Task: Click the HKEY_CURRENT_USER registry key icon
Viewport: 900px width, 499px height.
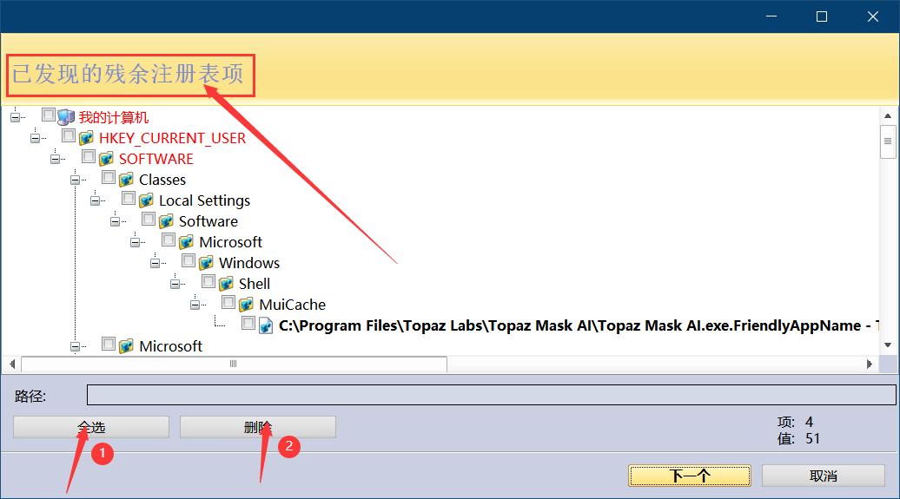Action: [86, 138]
